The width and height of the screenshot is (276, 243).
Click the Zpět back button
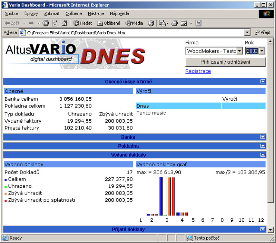point(12,23)
